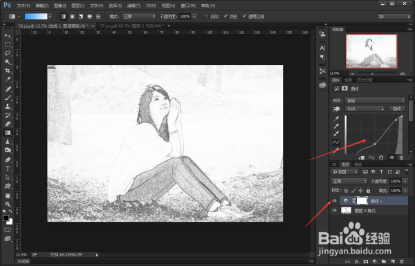Select the curve point editing tool
415x266 pixels.
point(336,142)
